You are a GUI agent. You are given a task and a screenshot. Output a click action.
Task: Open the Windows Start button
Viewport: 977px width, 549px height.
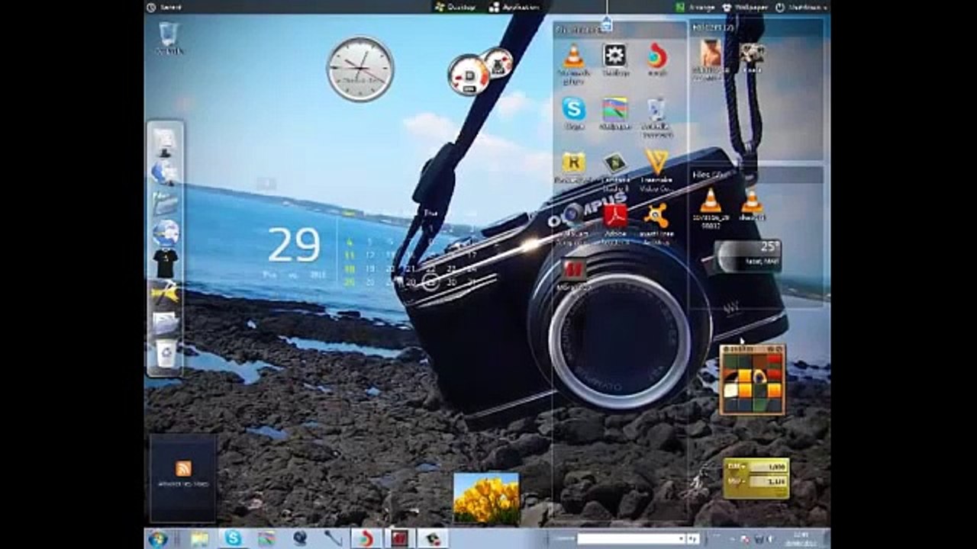(x=158, y=539)
